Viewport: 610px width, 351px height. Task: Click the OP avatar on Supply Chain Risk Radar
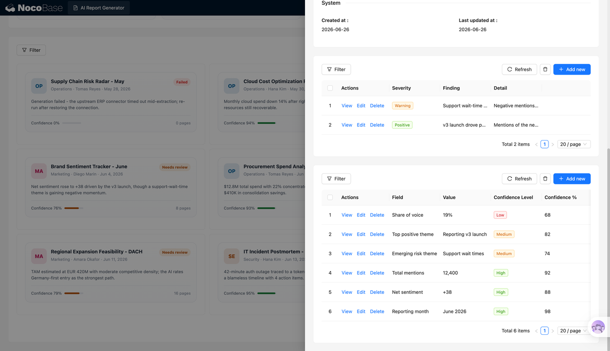click(39, 86)
